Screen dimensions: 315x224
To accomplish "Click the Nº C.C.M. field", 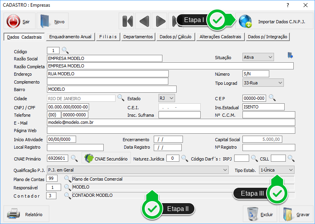I will 269,115.
